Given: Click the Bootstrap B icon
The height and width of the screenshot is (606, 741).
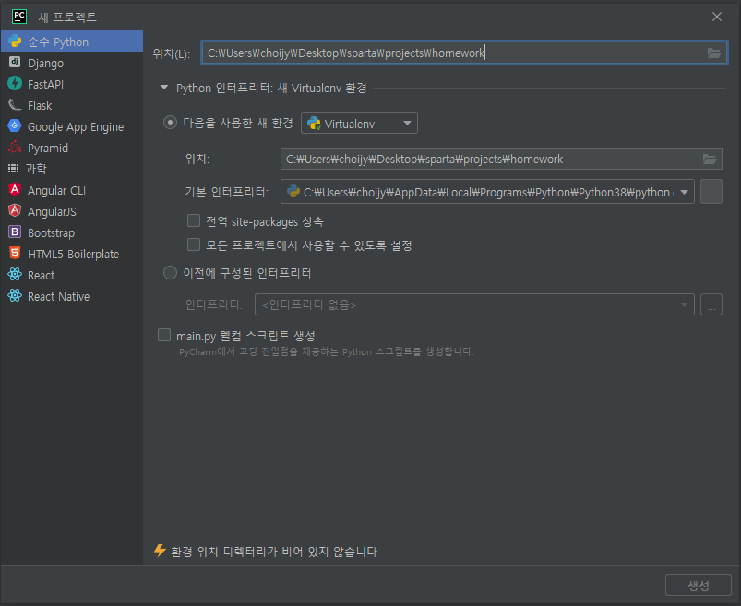Looking at the screenshot, I should [15, 232].
